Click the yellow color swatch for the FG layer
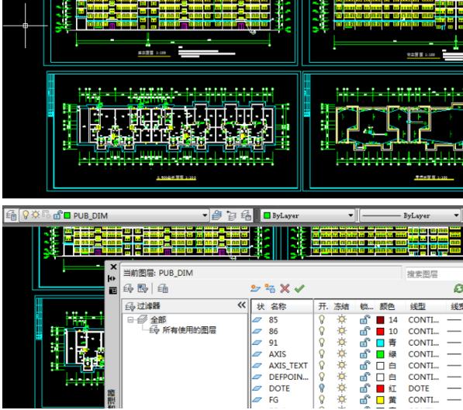 (380, 400)
